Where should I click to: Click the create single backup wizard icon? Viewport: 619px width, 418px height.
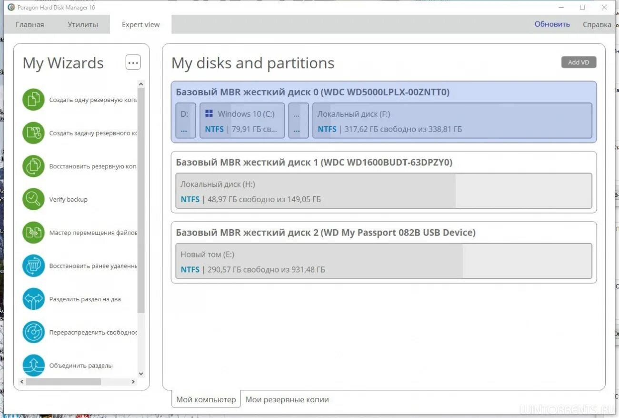pos(33,100)
